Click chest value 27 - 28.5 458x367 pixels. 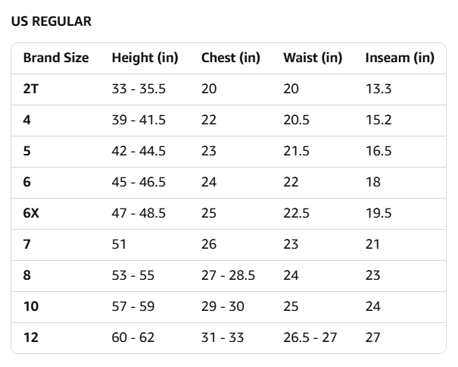(228, 275)
